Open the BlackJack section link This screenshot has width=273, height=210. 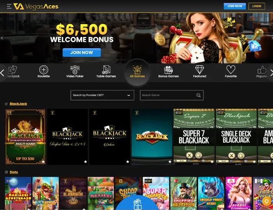[x=18, y=104]
